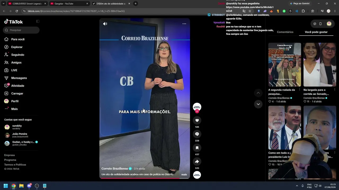Open Chrome from the taskbar
Viewport: 339px width, 190px height.
point(14,186)
